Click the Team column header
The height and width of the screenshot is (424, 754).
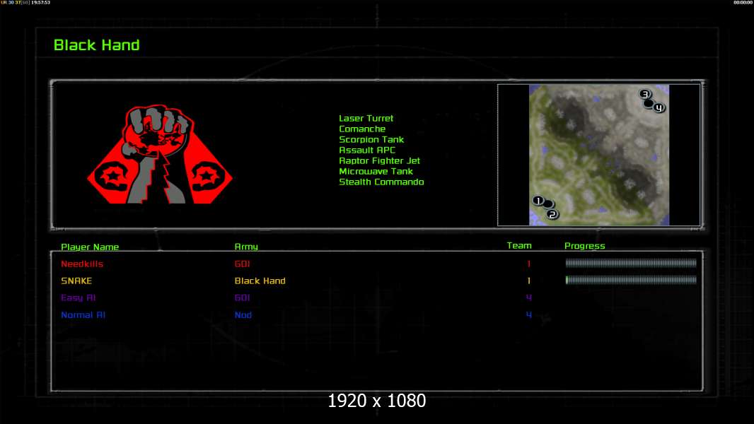(519, 245)
